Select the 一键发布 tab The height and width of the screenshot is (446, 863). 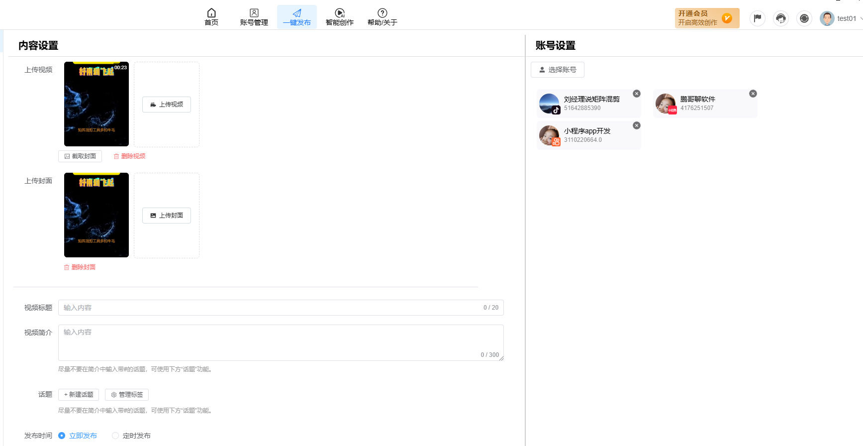(x=297, y=17)
